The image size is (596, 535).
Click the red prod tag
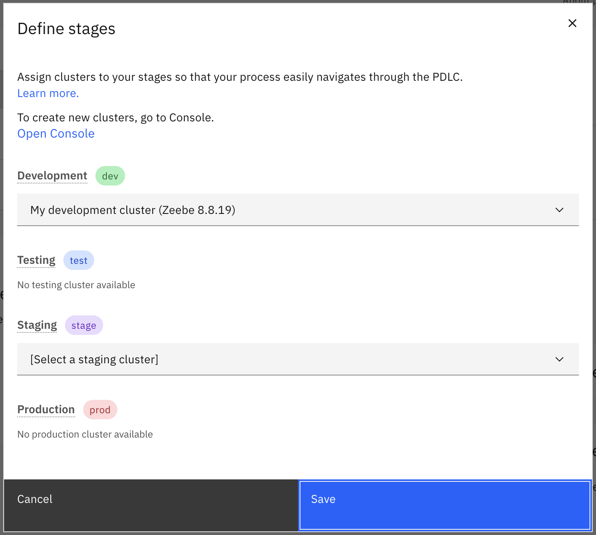pyautogui.click(x=100, y=410)
